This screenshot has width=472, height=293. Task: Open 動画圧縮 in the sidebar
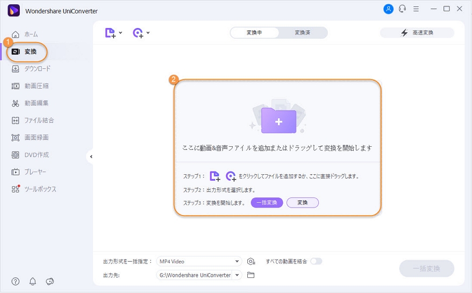point(36,86)
